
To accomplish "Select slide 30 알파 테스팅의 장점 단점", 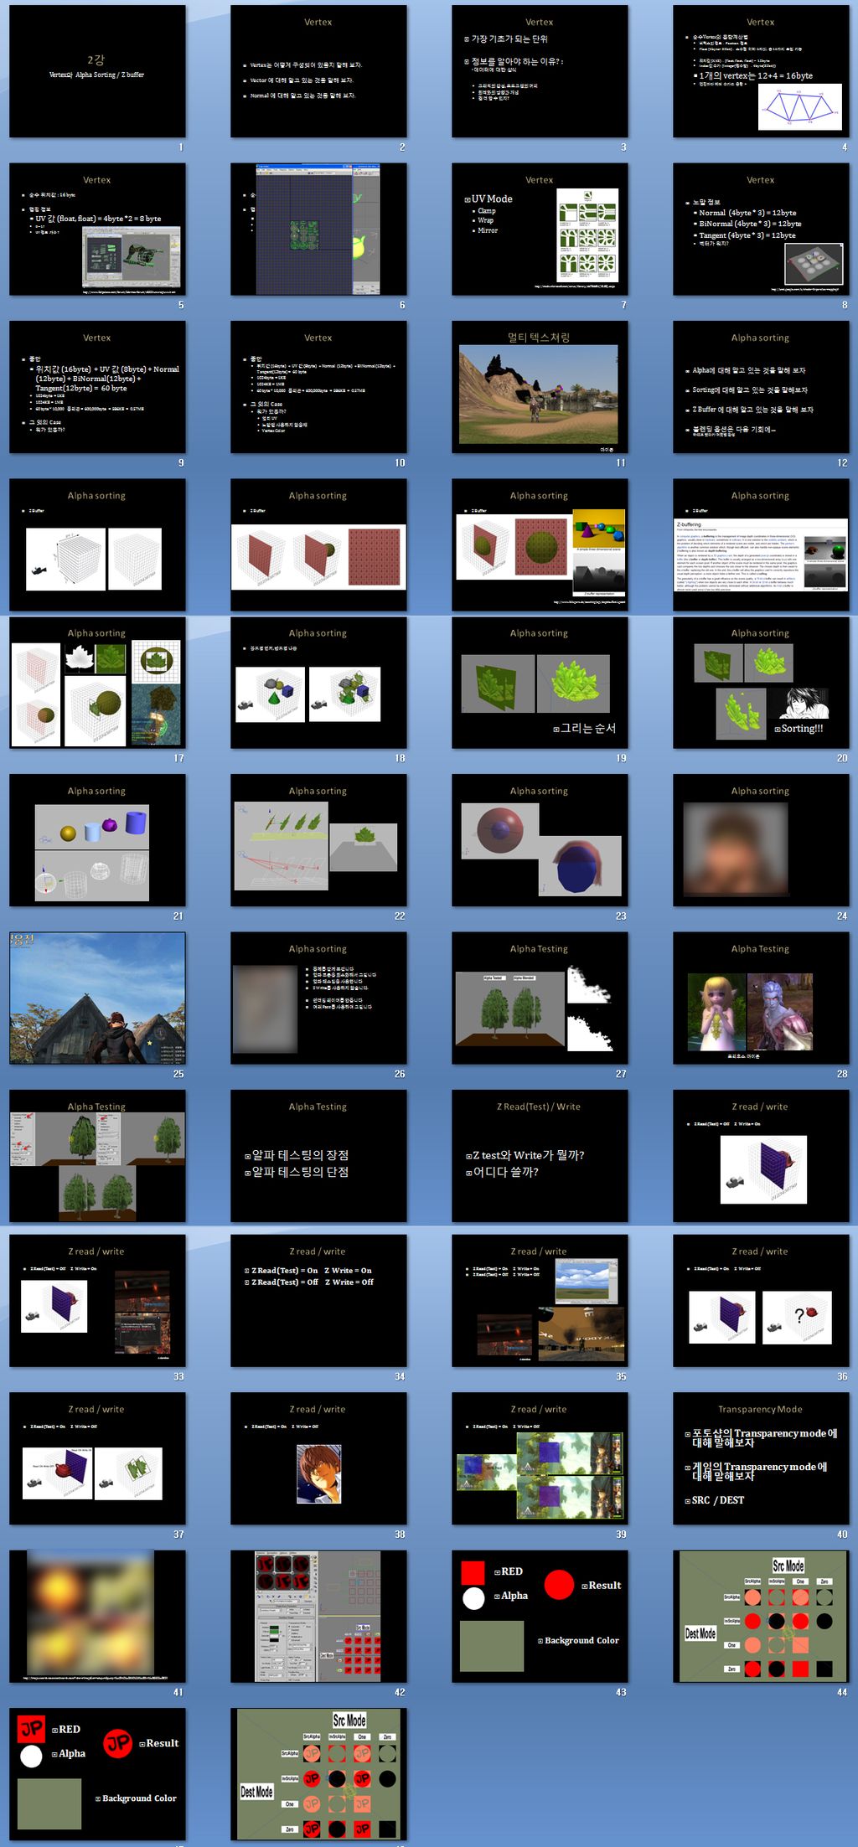I will [x=318, y=1156].
